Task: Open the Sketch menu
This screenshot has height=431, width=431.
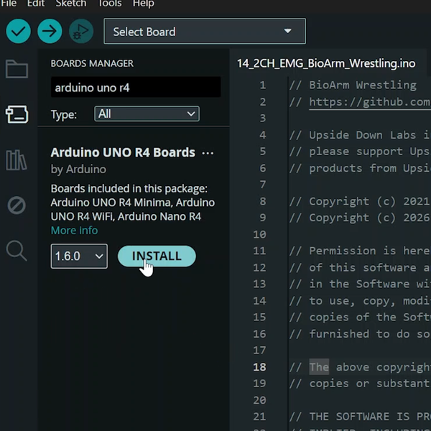Action: pyautogui.click(x=71, y=4)
